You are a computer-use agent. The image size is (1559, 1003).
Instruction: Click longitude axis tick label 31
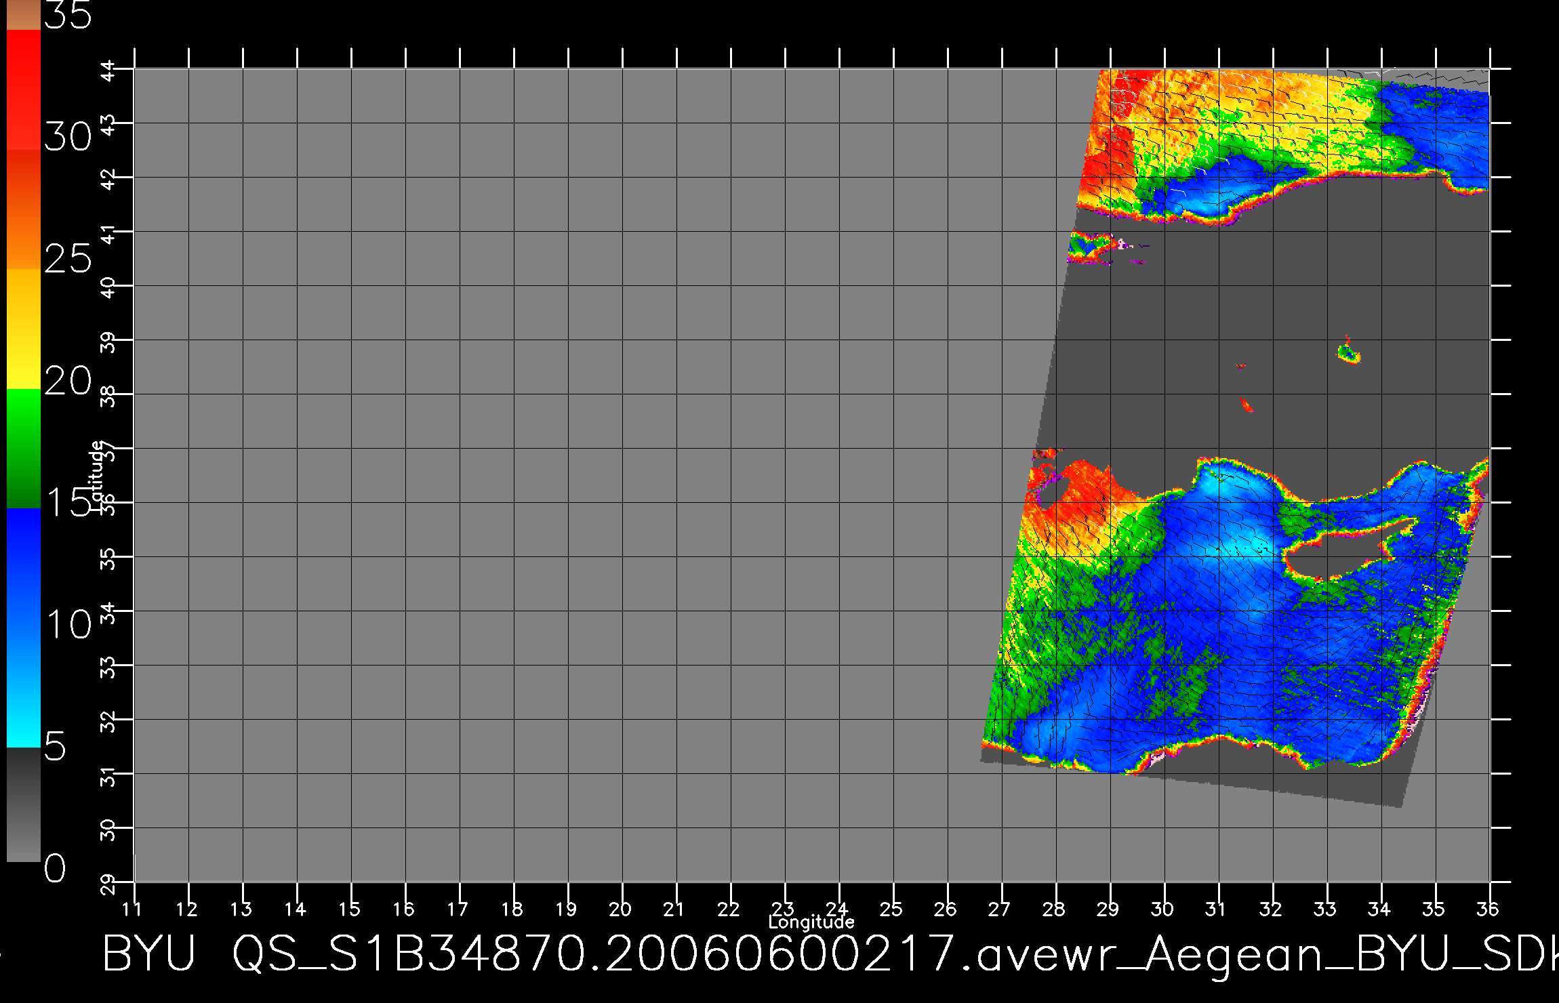[1216, 908]
